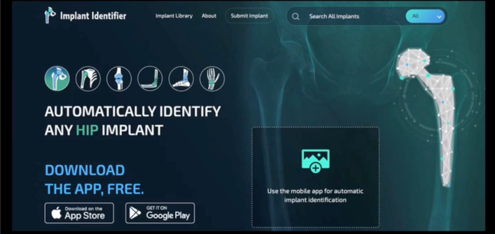Image resolution: width=495 pixels, height=234 pixels.
Task: Click the Implant Identifier logo
Action: (85, 16)
